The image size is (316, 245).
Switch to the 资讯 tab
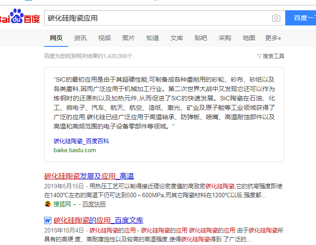[80, 38]
